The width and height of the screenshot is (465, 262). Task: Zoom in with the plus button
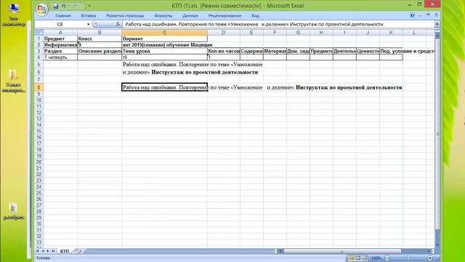[430, 258]
